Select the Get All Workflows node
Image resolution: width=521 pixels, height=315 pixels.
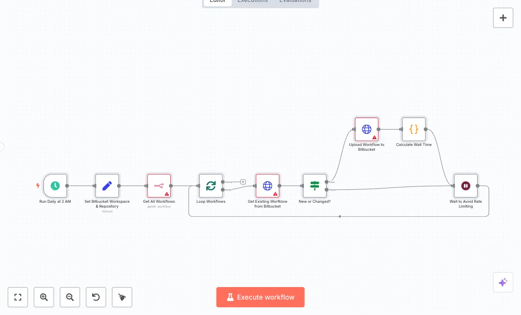(159, 185)
